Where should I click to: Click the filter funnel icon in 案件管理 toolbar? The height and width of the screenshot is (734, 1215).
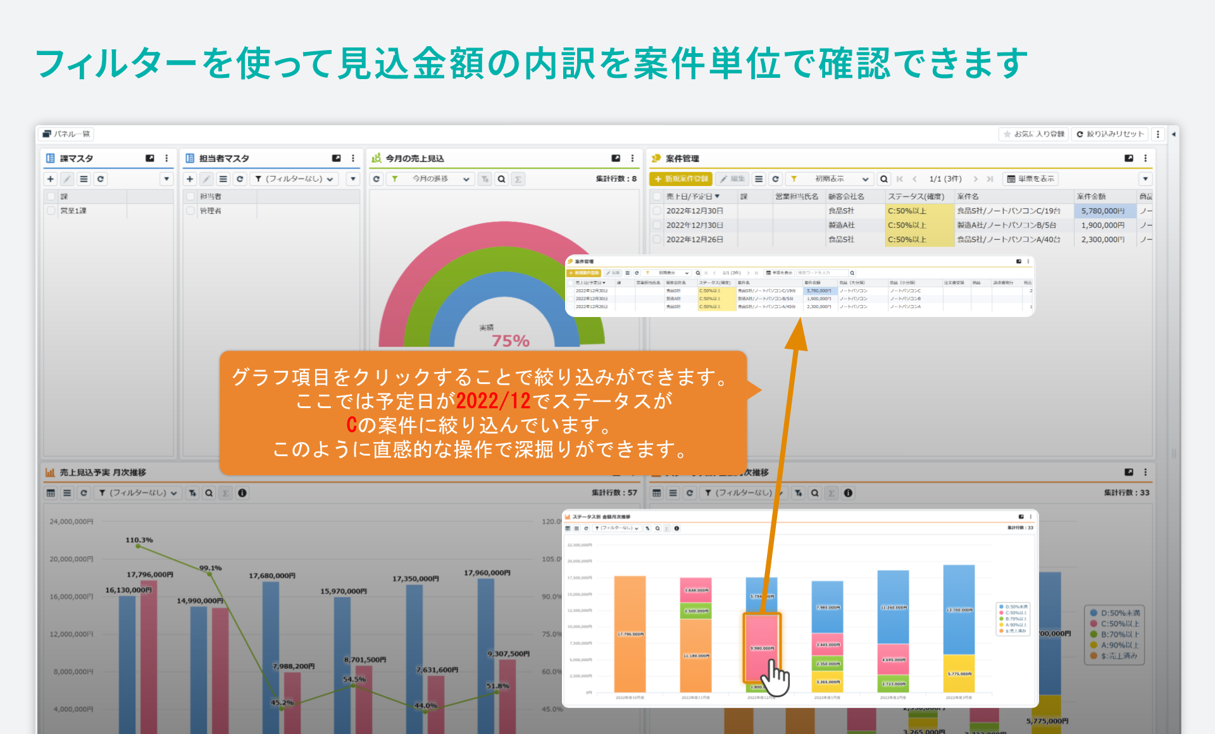click(793, 179)
